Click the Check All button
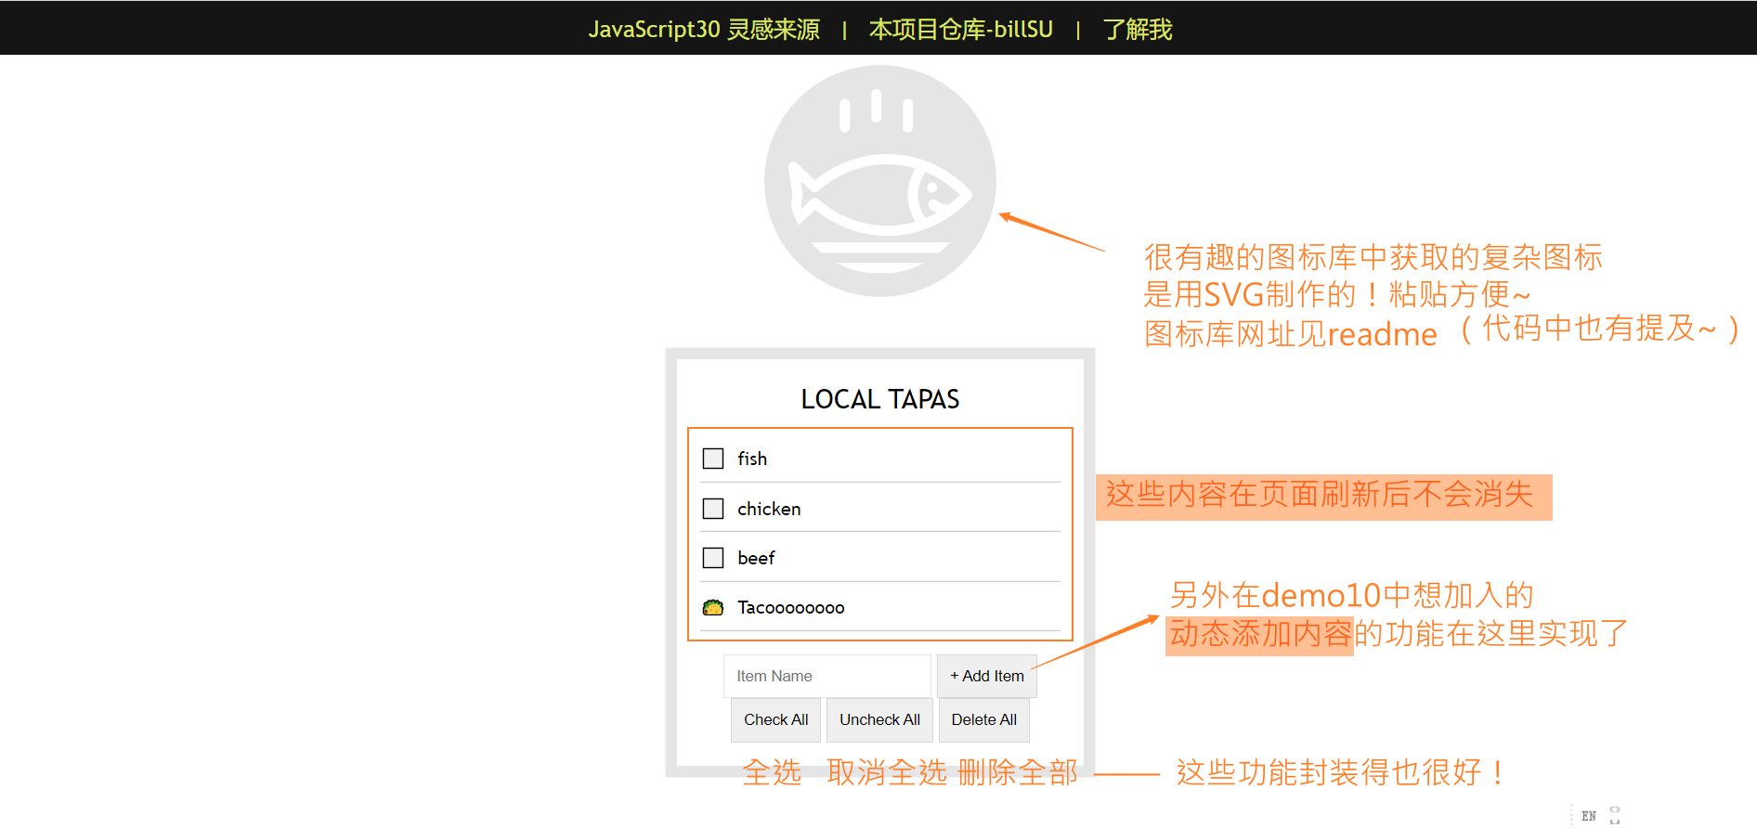1757x828 pixels. tap(775, 719)
